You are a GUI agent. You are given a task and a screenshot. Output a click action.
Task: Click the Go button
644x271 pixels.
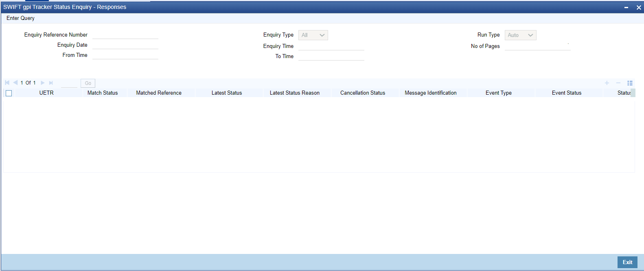pyautogui.click(x=88, y=83)
